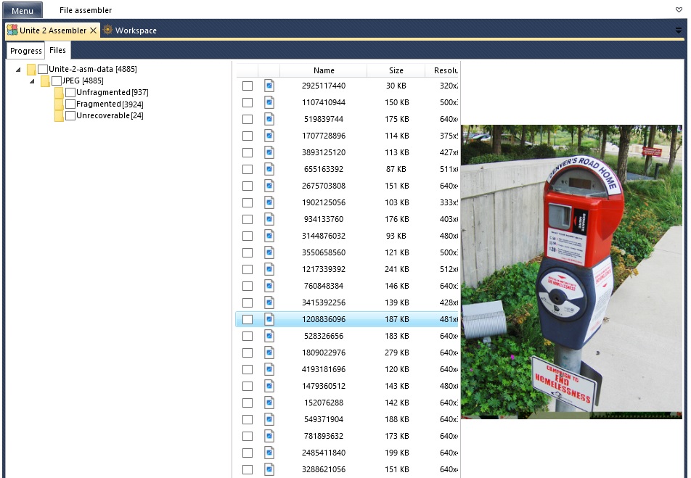Collapse the Unite-2-asm-data tree node

18,70
